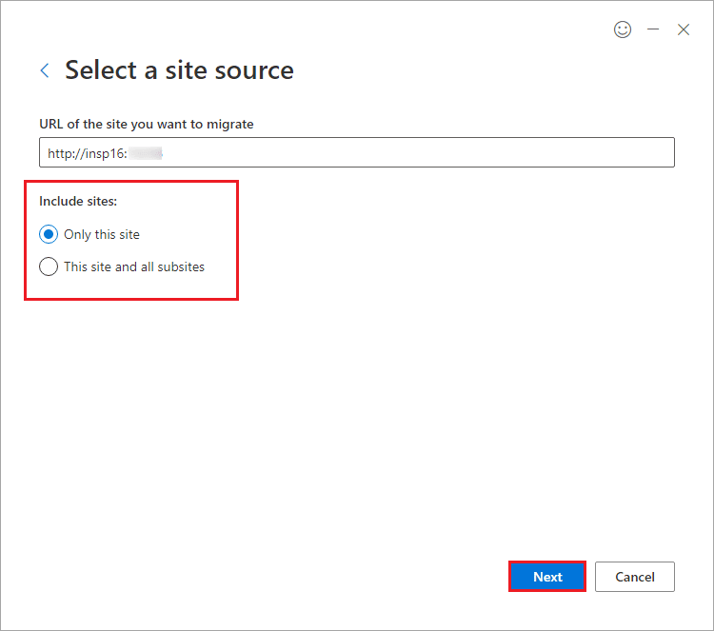Focus the site URL input field
The width and height of the screenshot is (714, 631).
pos(357,152)
